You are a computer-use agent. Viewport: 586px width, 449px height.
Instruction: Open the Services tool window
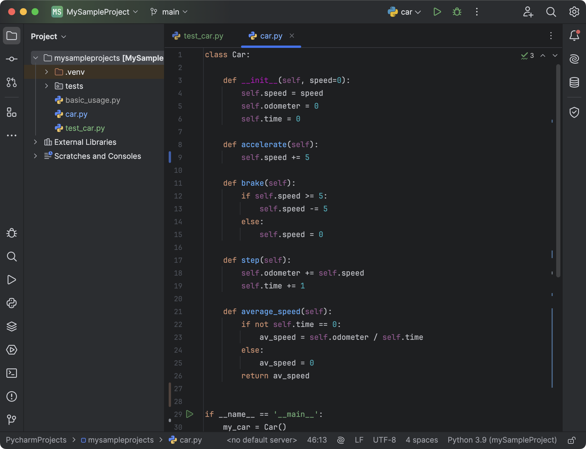coord(12,350)
